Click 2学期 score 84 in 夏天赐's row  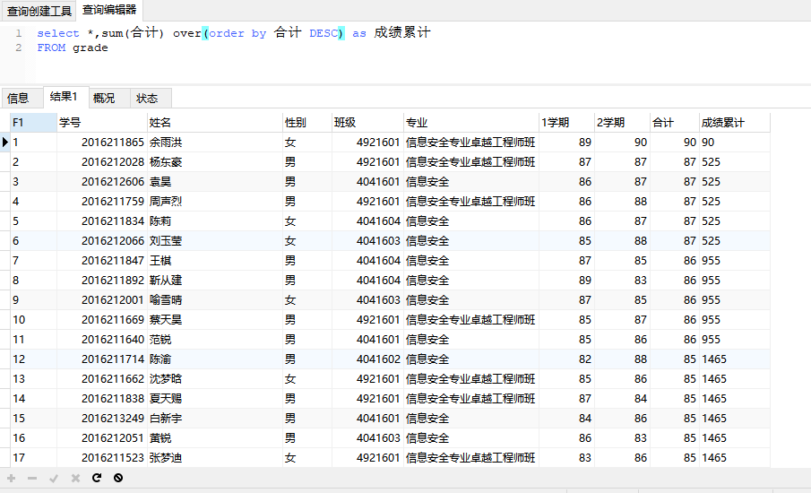click(622, 398)
